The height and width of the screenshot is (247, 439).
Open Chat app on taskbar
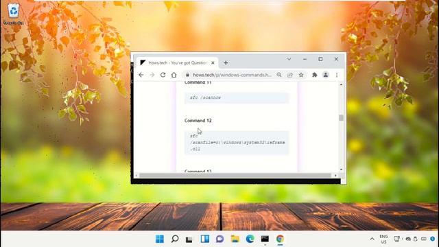[x=219, y=239]
